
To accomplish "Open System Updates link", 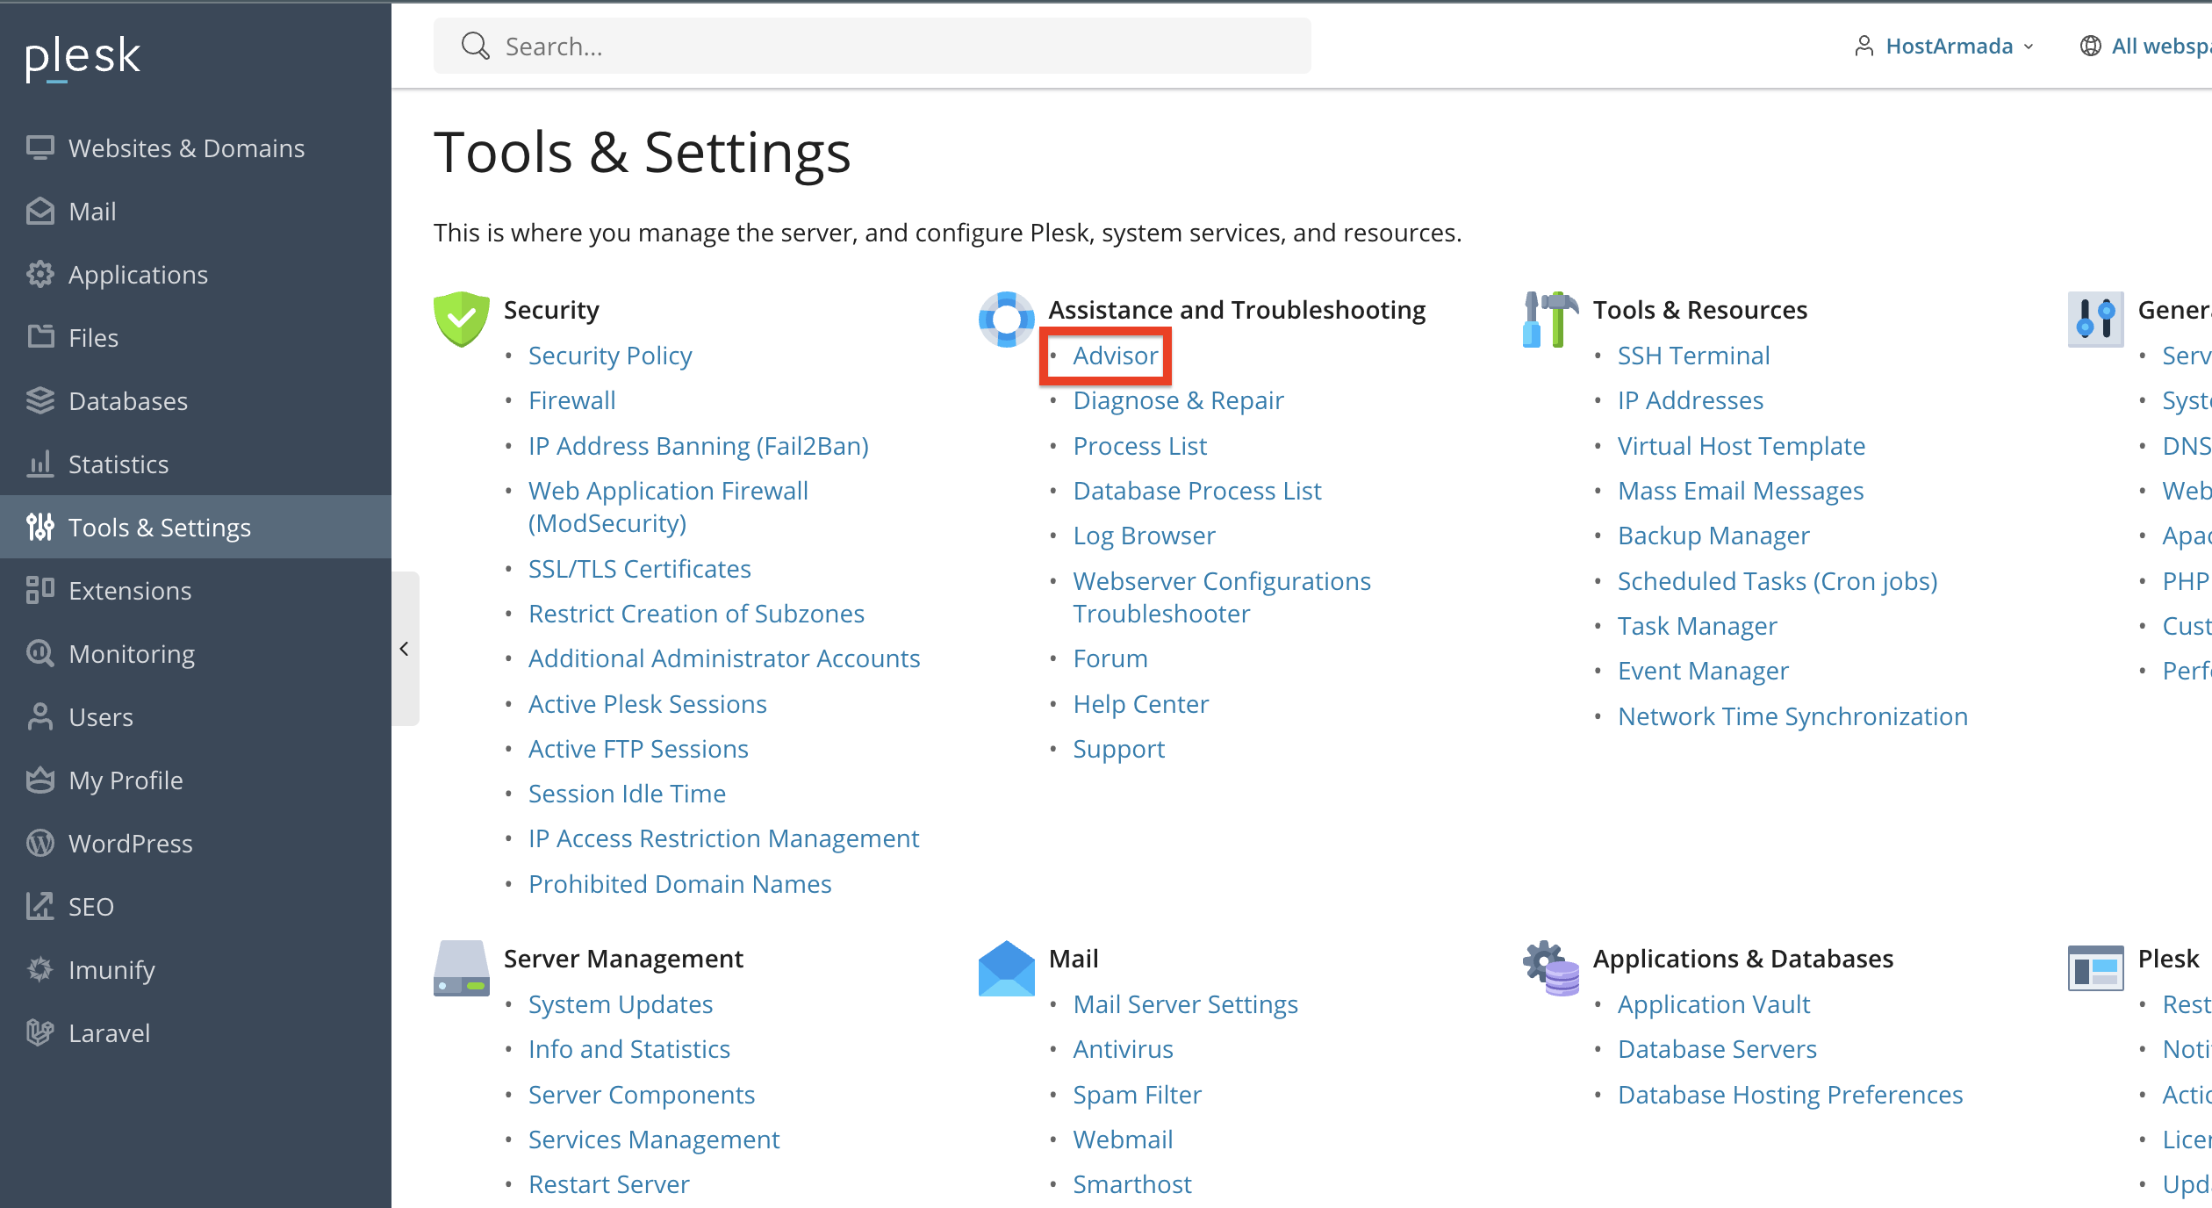I will 621,1004.
